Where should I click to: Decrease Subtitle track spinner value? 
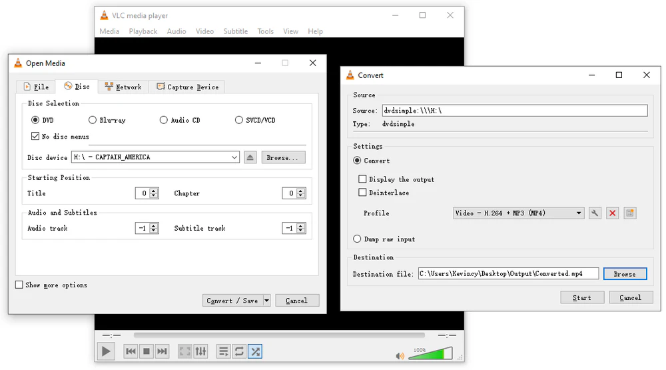[x=301, y=231]
